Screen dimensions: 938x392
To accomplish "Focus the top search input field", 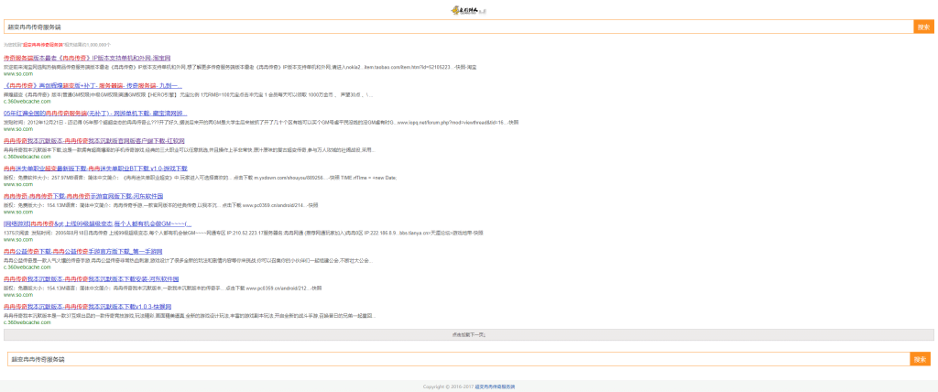I will click(459, 27).
